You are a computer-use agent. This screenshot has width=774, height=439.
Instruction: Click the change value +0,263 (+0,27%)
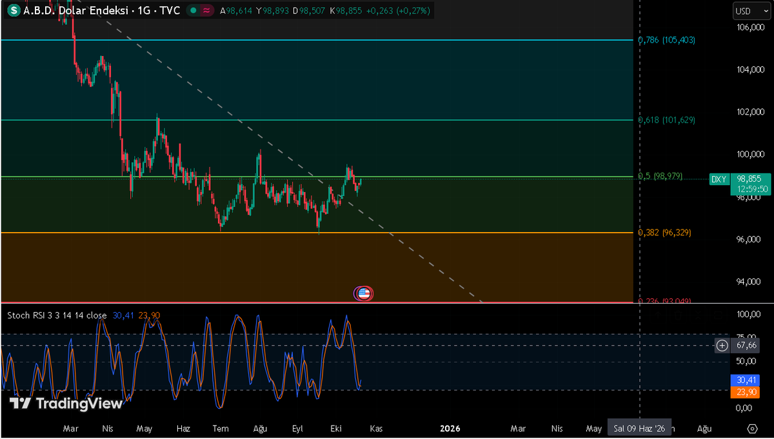[x=399, y=11]
